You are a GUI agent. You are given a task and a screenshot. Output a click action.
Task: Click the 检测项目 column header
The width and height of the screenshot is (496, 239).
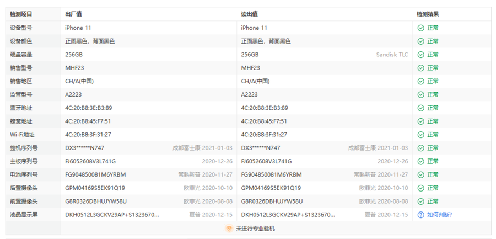coord(21,14)
